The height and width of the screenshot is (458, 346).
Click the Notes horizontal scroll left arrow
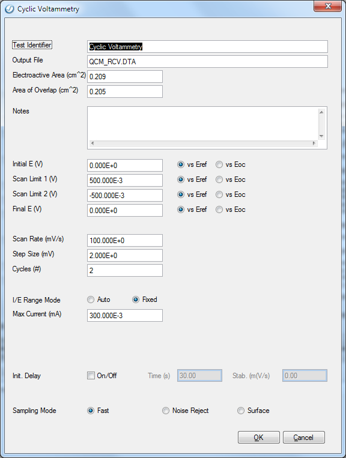93,143
